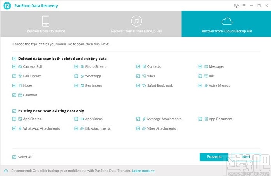This screenshot has width=271, height=176.
Task: Uncheck the Contacts checkbox
Action: [x=138, y=67]
